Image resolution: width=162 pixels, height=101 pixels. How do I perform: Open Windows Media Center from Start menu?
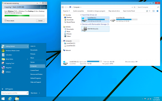pos(13,51)
